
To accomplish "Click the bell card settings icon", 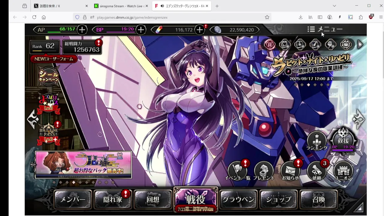I will pyautogui.click(x=300, y=44).
